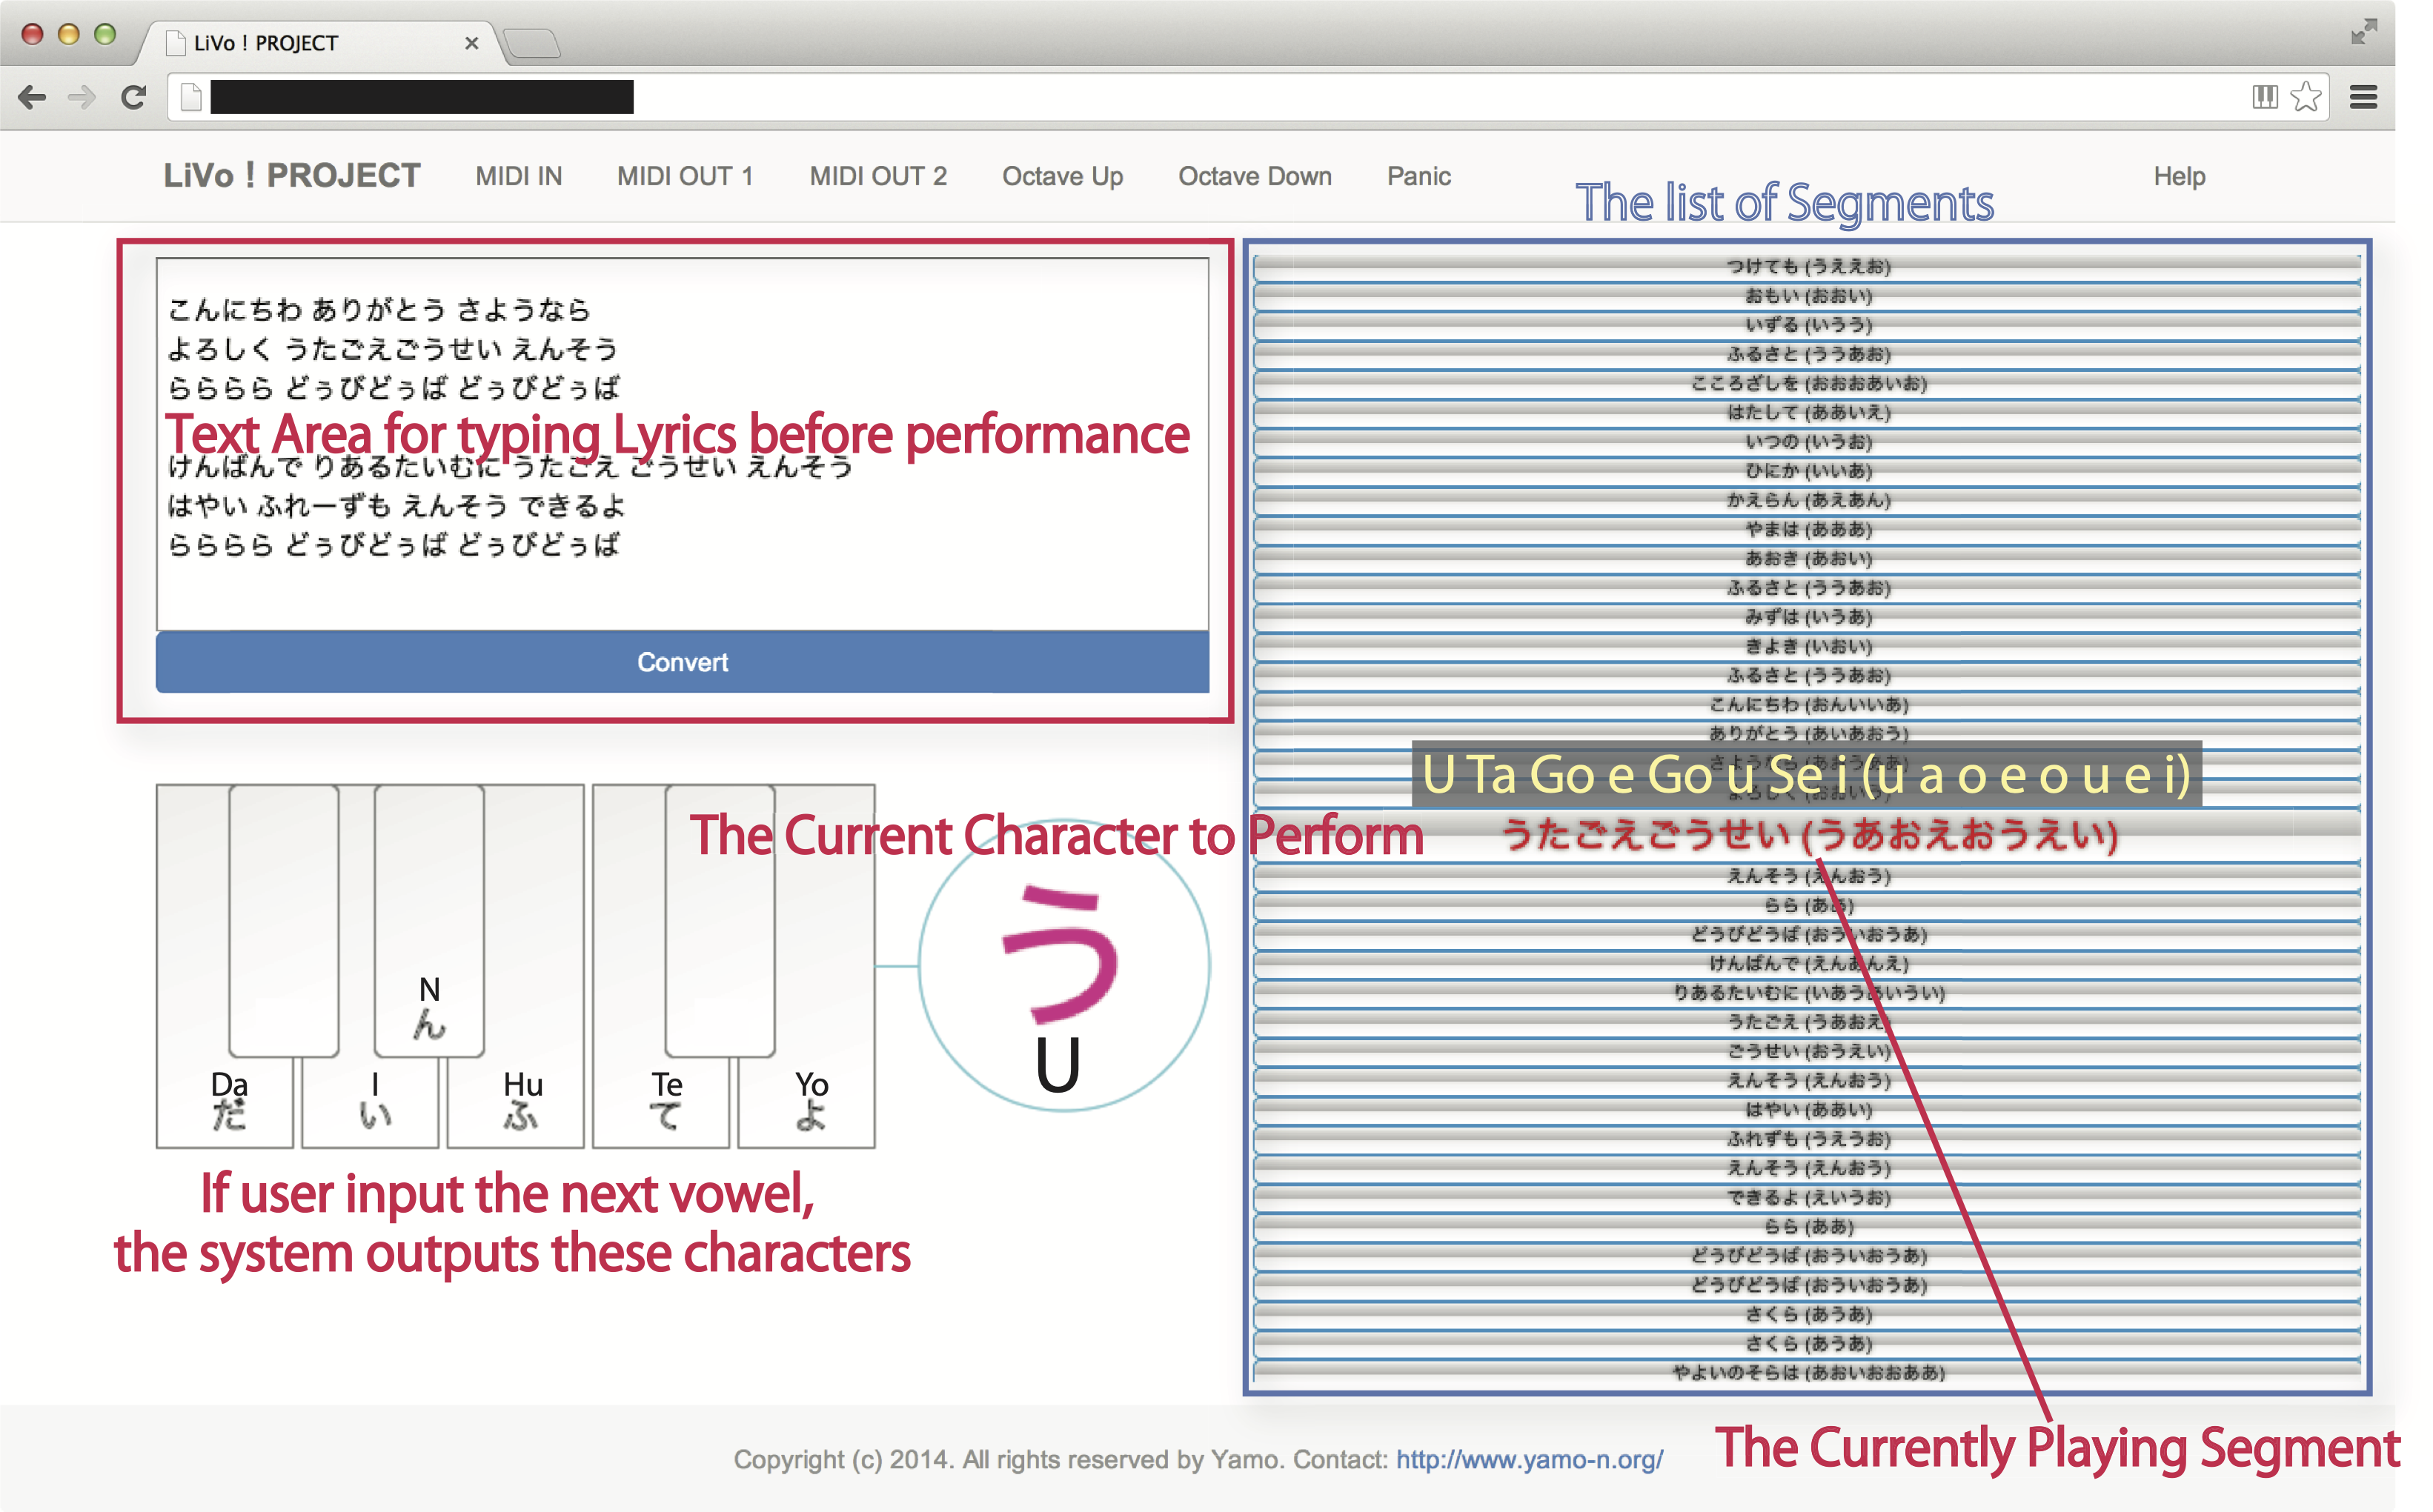Click the Convert button
Viewport: 2433px width, 1512px height.
pos(683,662)
